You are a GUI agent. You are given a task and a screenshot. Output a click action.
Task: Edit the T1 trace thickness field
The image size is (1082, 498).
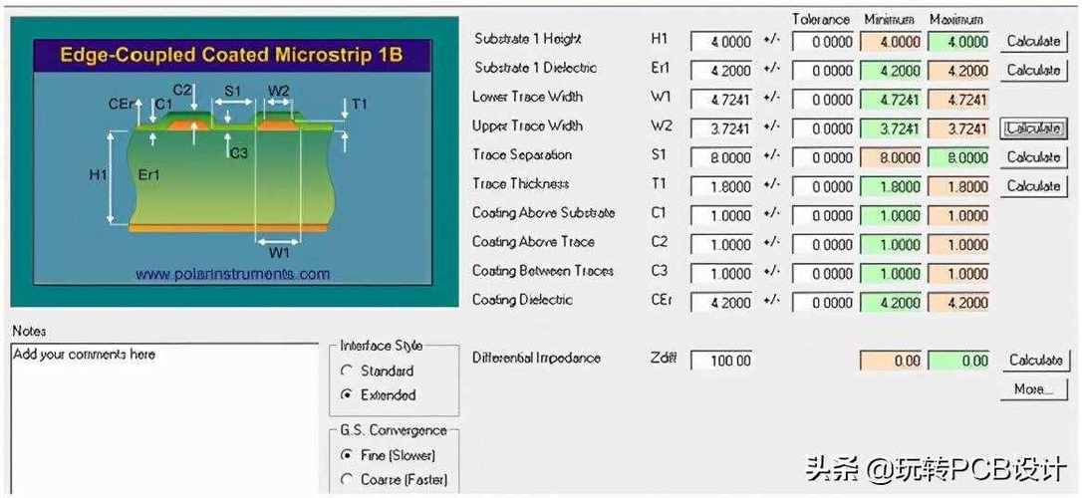pos(721,187)
